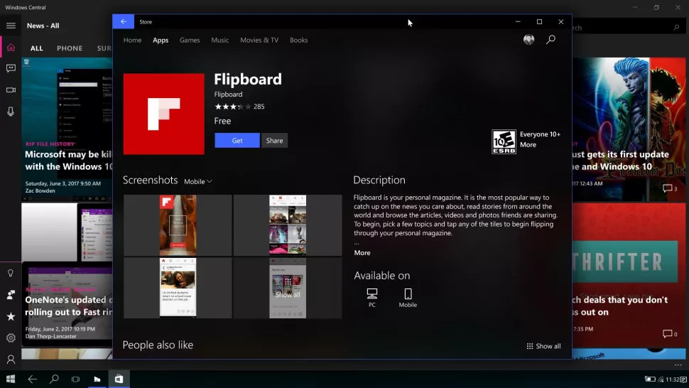This screenshot has width=689, height=388.
Task: Click the forums people icon in Windows Central
Action: [x=11, y=294]
